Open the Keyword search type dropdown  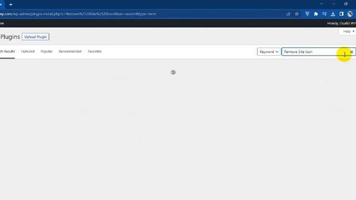tap(269, 52)
